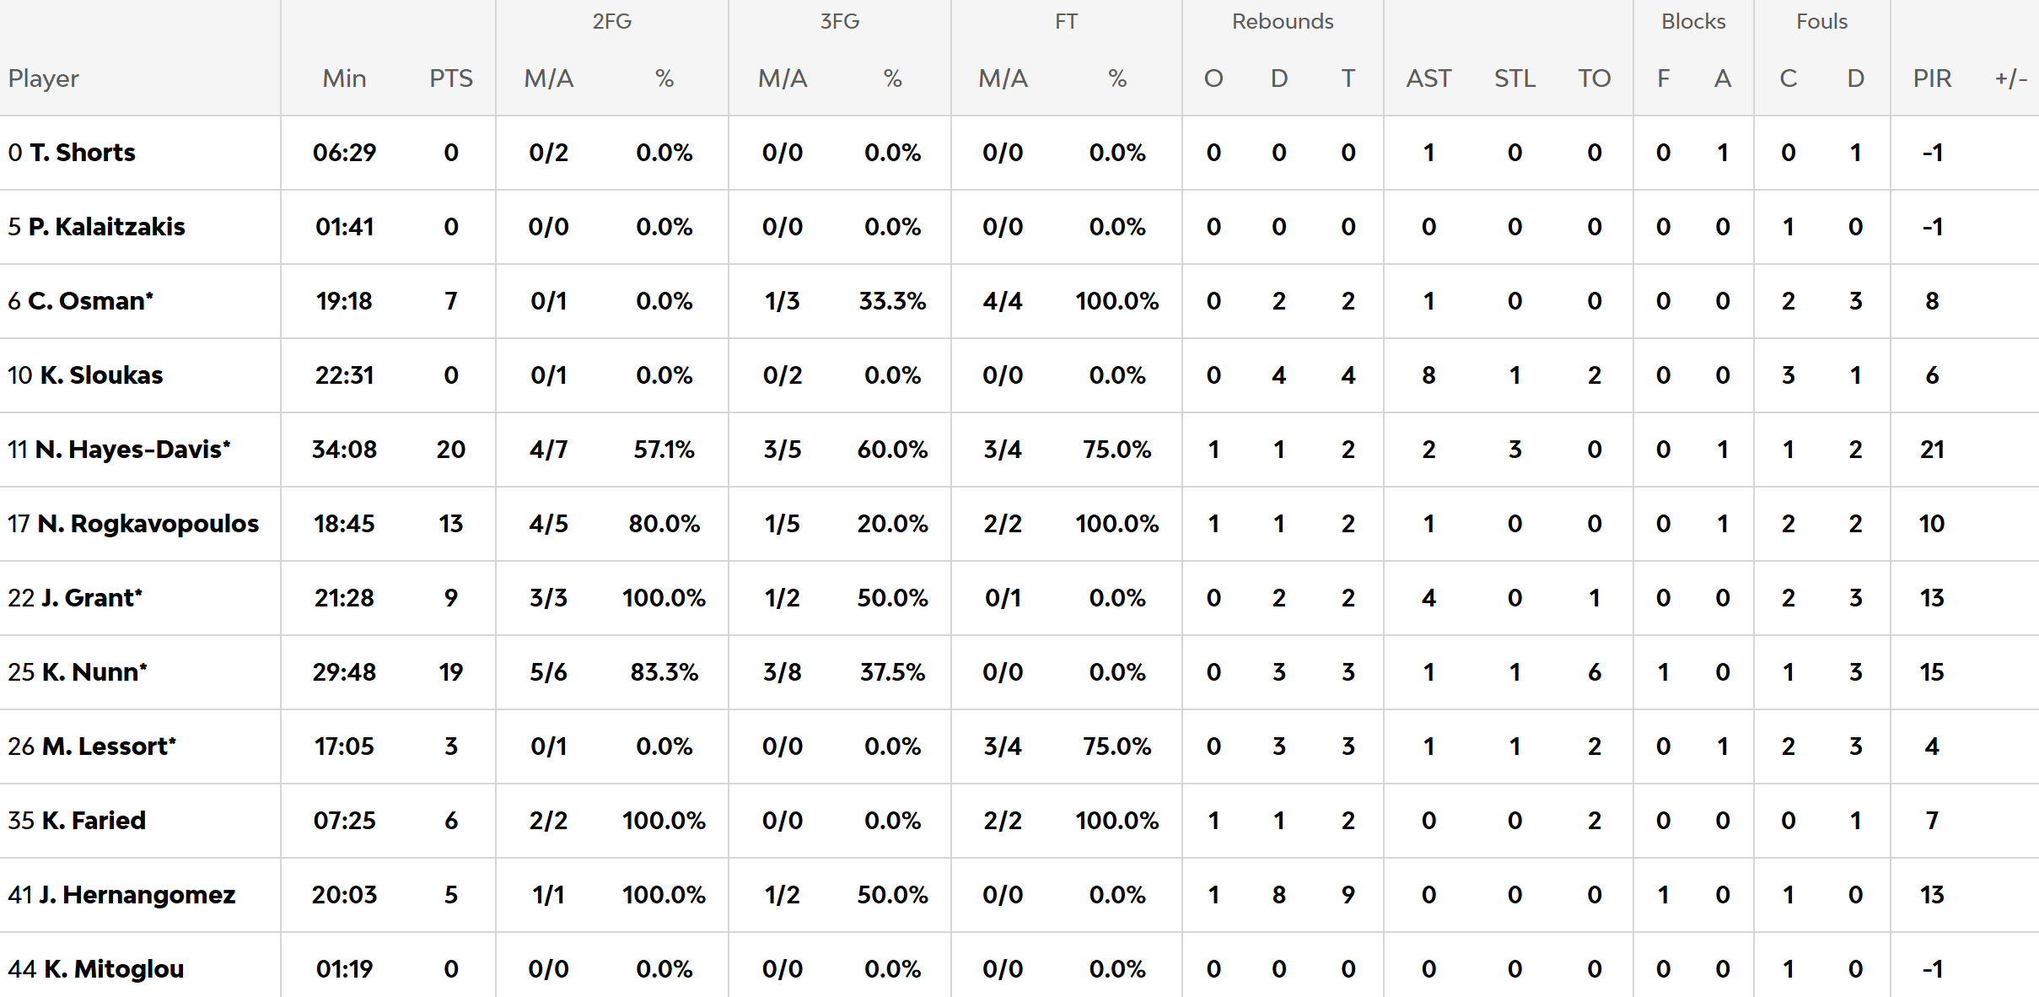The height and width of the screenshot is (997, 2039).
Task: Open C. Osman's player page
Action: pos(90,301)
